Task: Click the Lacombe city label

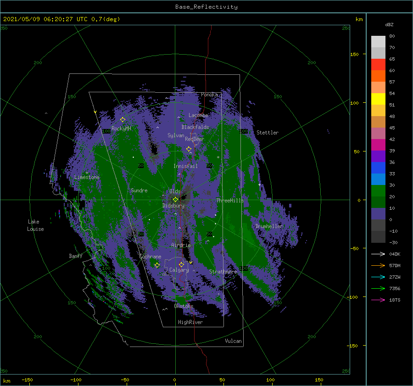Action: point(198,115)
